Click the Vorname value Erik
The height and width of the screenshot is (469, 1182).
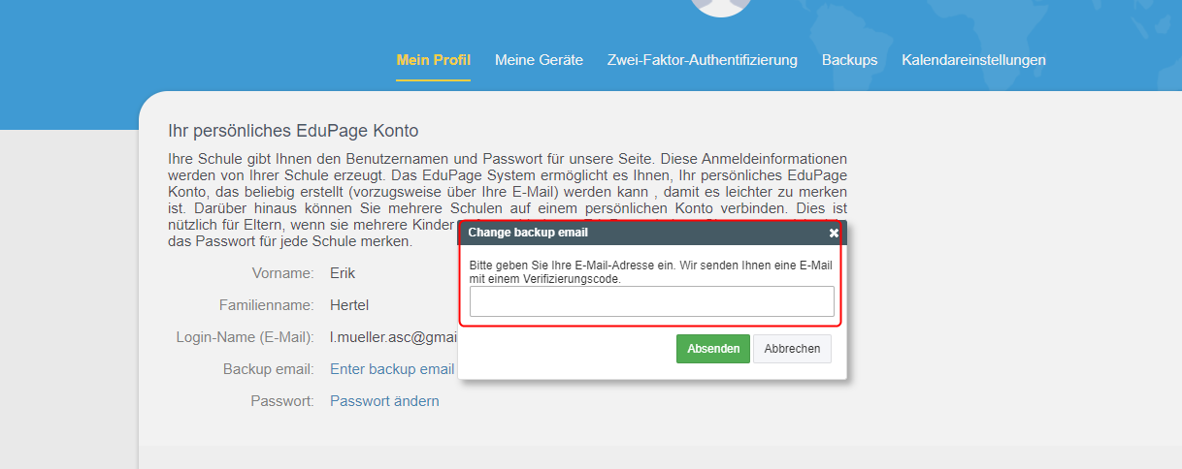pos(344,273)
